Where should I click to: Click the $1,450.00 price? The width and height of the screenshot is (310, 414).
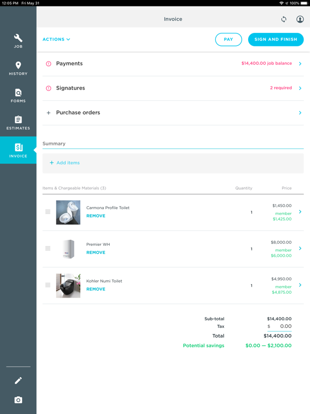point(282,205)
